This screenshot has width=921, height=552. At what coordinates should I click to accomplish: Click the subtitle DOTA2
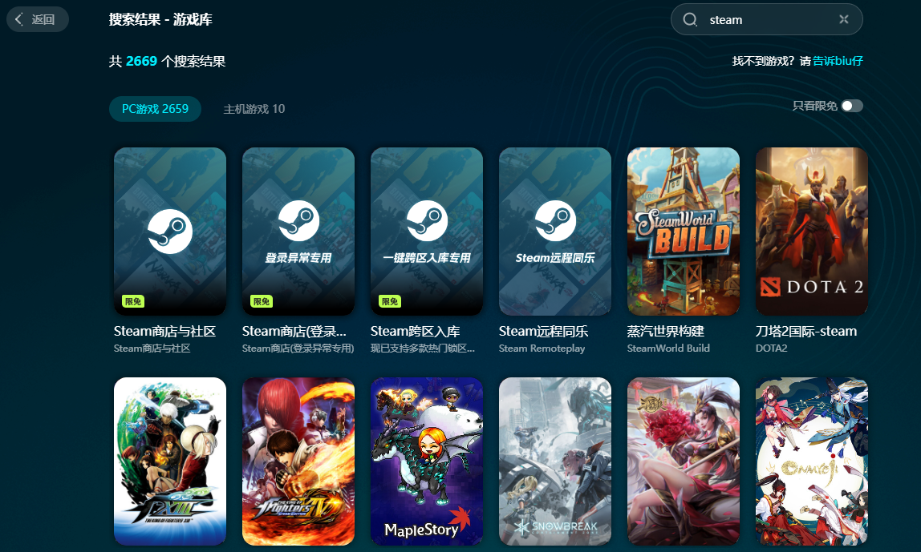pyautogui.click(x=771, y=349)
